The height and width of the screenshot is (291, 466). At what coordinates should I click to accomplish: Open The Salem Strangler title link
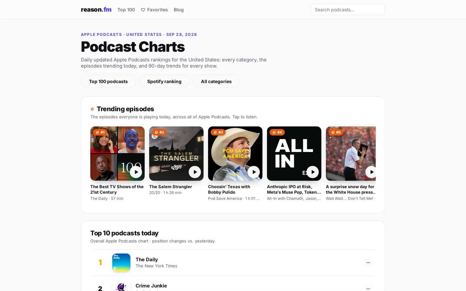[x=171, y=187]
